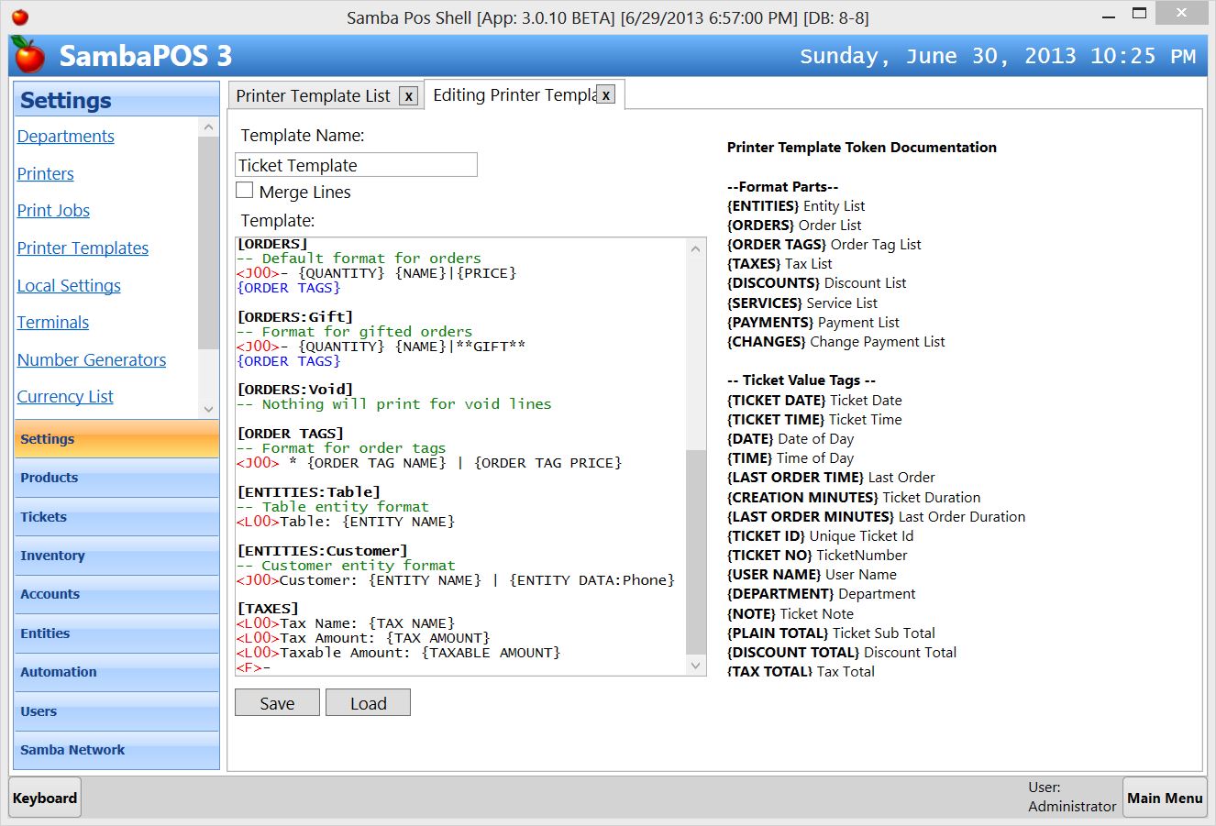Open the Main Menu
1216x826 pixels.
[1165, 797]
